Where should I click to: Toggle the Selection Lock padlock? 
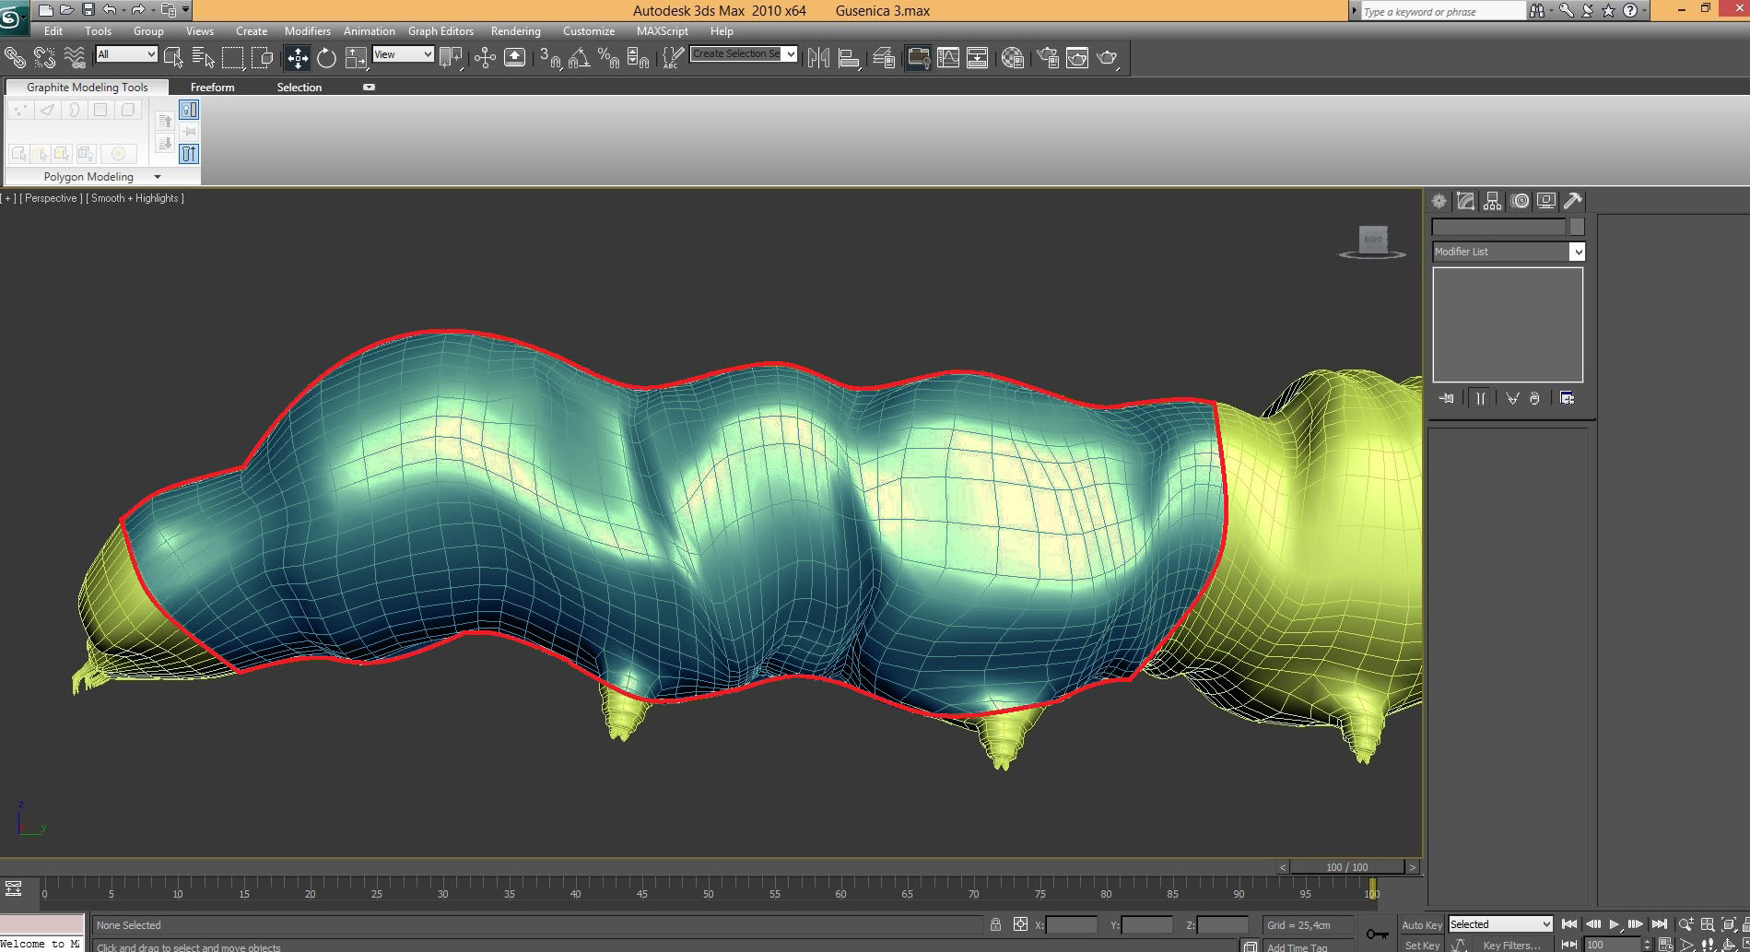[995, 924]
